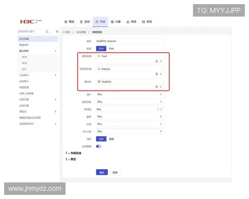249x199 pixels.
Task: Select the 拒绝 action option
Action: pyautogui.click(x=111, y=139)
